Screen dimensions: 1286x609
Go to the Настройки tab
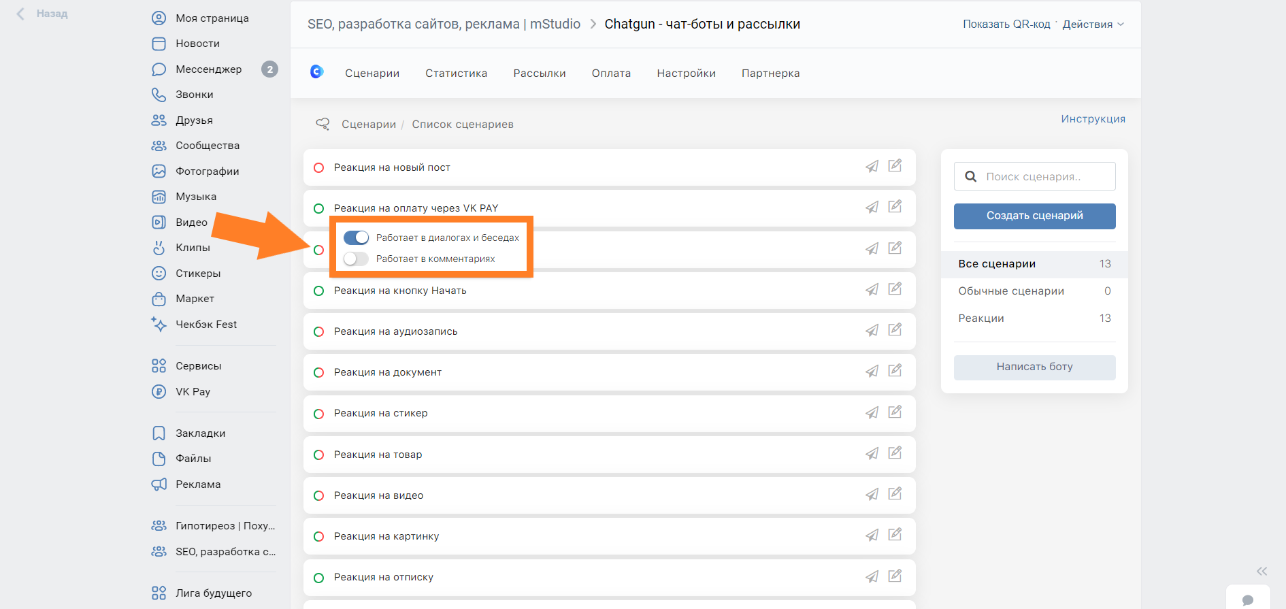coord(686,73)
